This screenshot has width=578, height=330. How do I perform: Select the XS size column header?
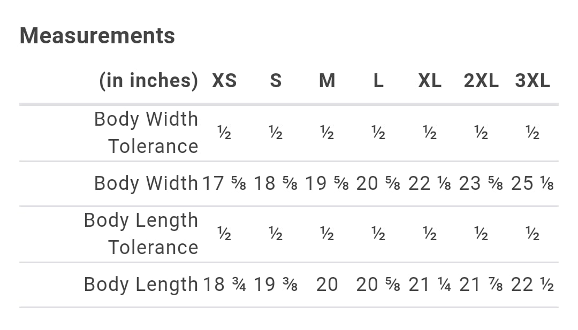click(x=224, y=81)
